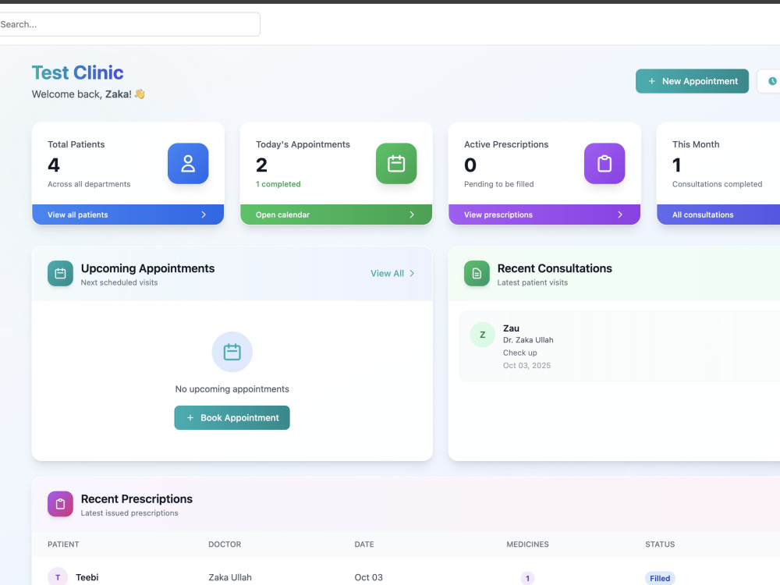Click the Active Prescriptions count '0'
Screen dimensions: 780x585
coord(470,165)
